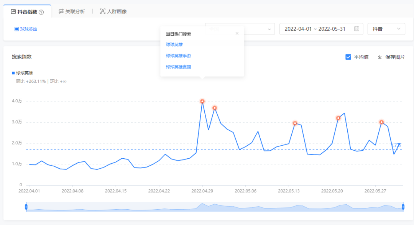Click the range slider overview area

coord(215,207)
